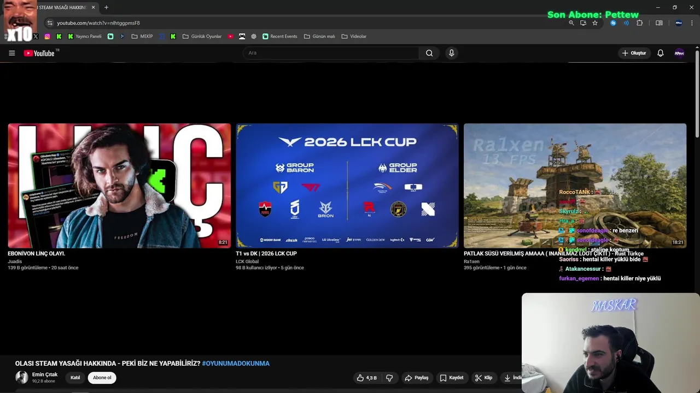700x393 pixels.
Task: Focus the URL address bar
Action: click(x=306, y=23)
